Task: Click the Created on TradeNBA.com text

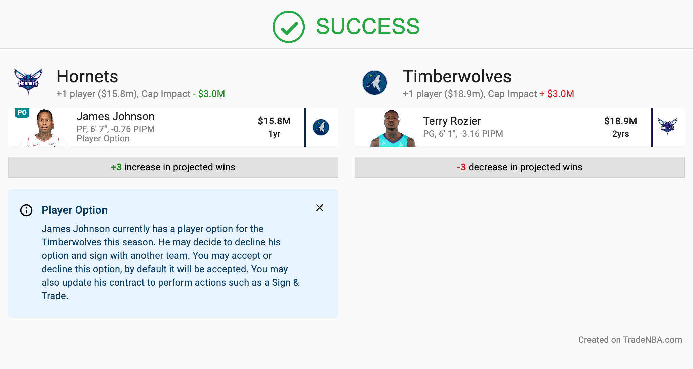Action: pos(630,340)
